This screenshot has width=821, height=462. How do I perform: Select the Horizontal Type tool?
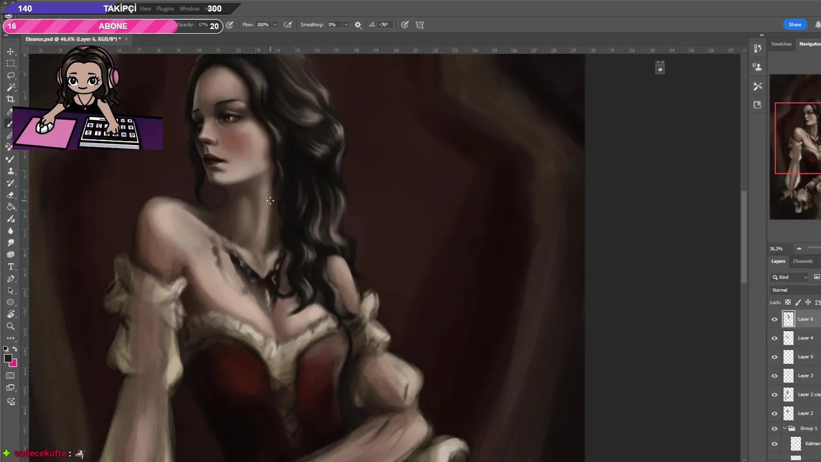tap(10, 267)
